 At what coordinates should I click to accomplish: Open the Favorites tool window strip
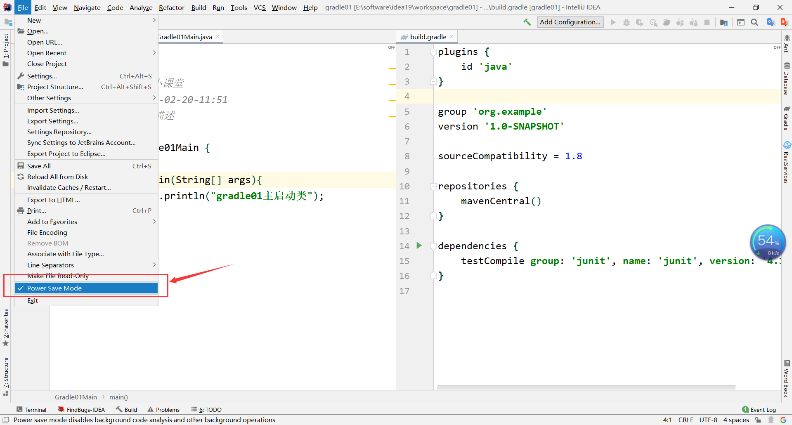click(5, 328)
